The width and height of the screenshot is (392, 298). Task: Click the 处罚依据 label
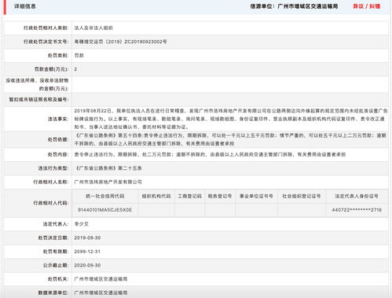58,139
